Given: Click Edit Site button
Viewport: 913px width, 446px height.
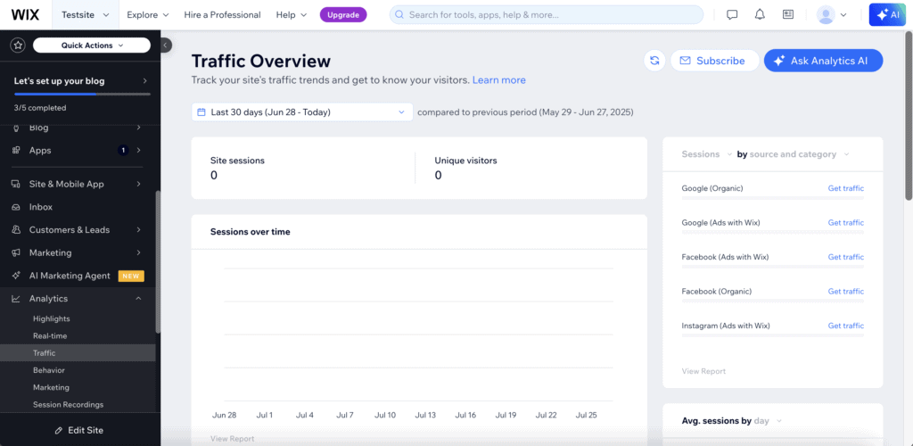Looking at the screenshot, I should 78,430.
